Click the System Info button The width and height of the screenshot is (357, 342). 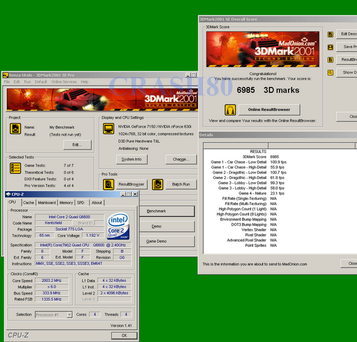(x=131, y=159)
